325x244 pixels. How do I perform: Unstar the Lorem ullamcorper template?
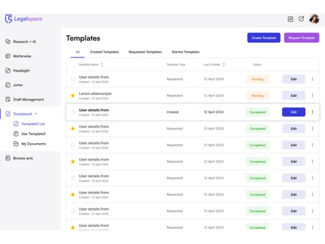[x=73, y=96]
